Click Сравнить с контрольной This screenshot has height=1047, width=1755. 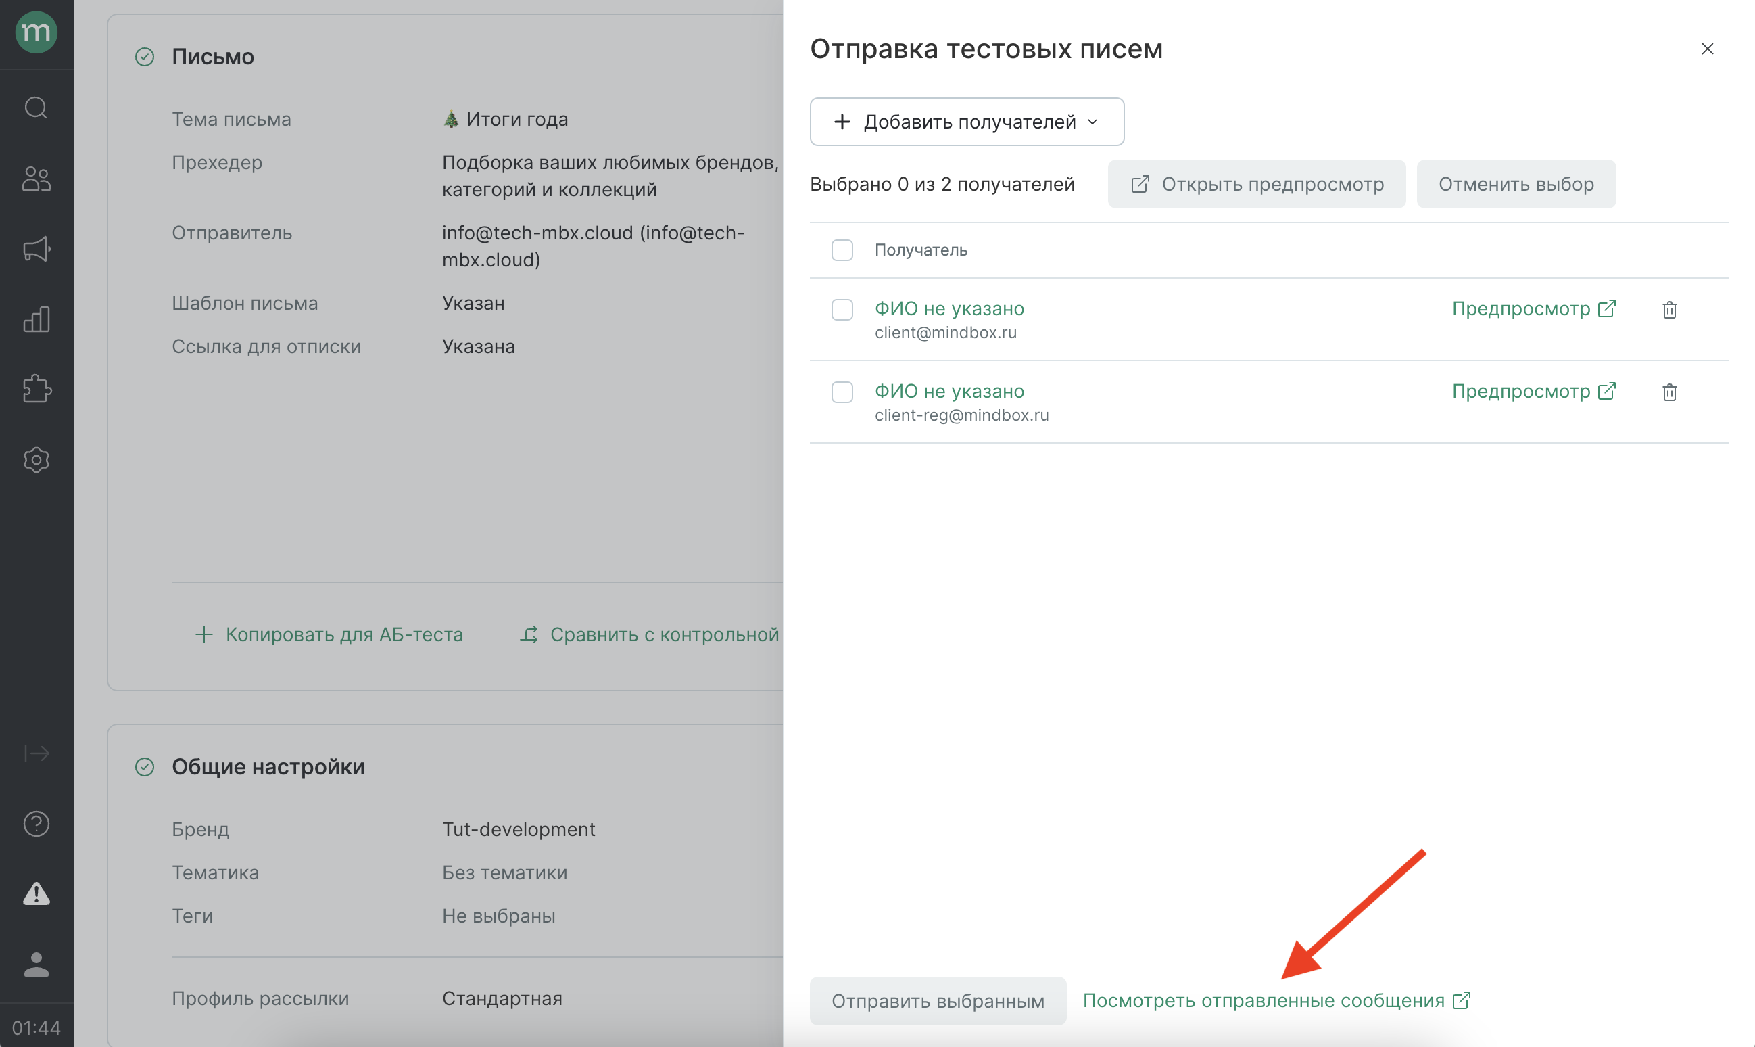click(650, 634)
